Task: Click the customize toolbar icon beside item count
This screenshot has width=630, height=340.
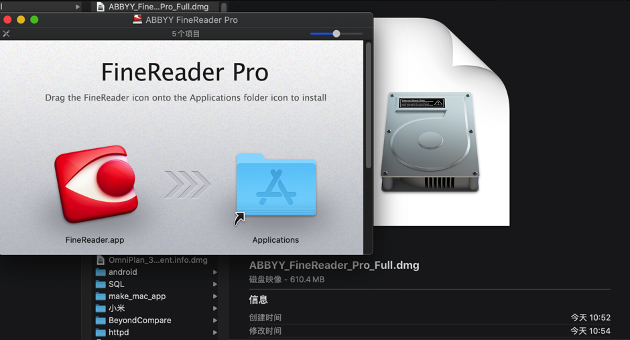Action: click(x=6, y=34)
